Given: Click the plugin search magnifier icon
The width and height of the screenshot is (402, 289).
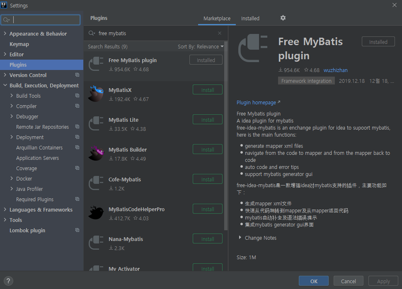Looking at the screenshot, I should click(x=92, y=33).
